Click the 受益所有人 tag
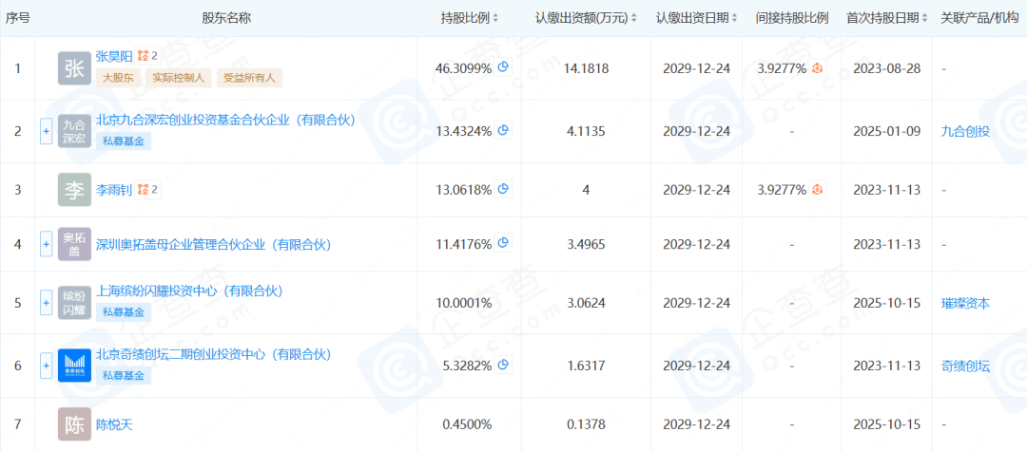 point(249,79)
